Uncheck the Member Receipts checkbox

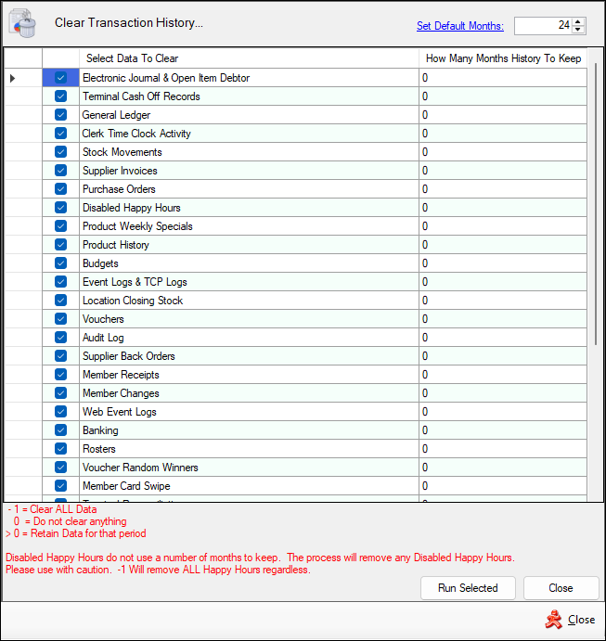60,375
